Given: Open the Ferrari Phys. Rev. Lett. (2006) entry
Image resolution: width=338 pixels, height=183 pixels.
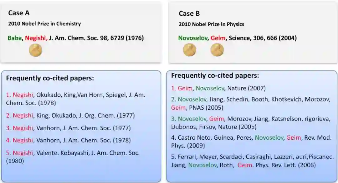Looking at the screenshot, I should (250, 161).
